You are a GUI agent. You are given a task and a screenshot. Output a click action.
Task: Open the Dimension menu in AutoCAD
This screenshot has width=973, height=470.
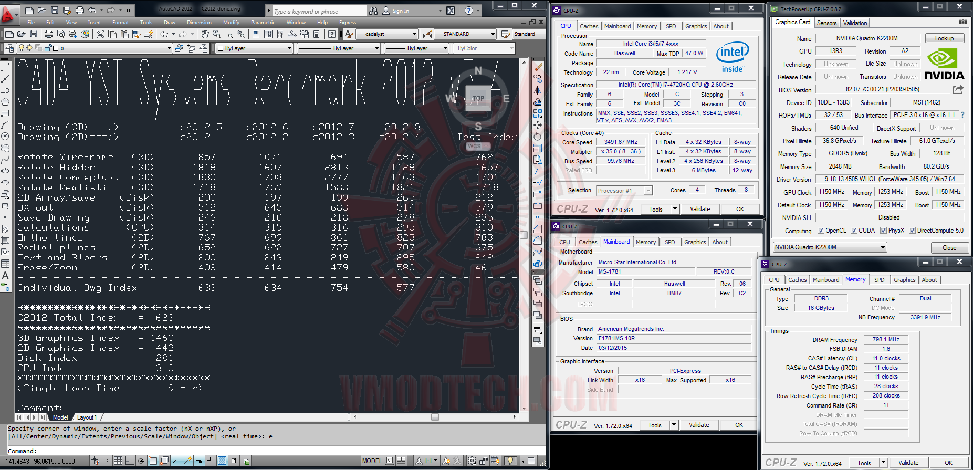[199, 23]
